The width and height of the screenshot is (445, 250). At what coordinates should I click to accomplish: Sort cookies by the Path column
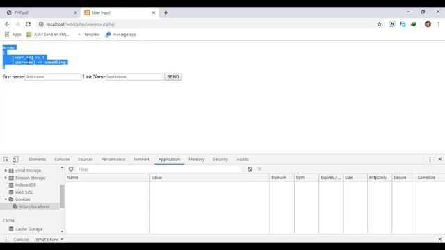(307, 178)
